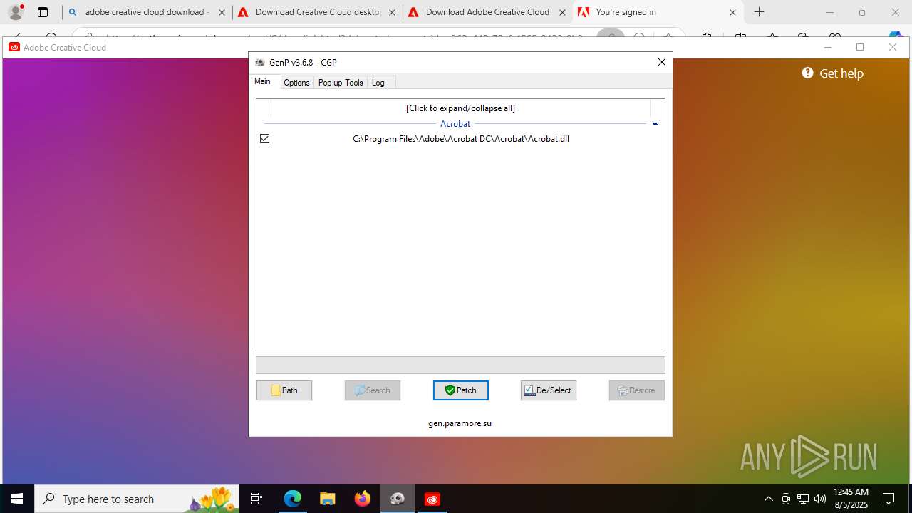Click the Creative Cloud taskbar icon
The height and width of the screenshot is (513, 912).
pos(432,499)
